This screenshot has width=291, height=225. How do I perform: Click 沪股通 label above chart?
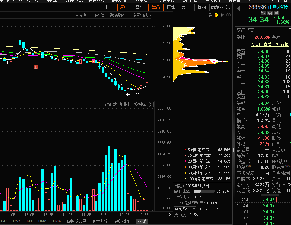tap(80, 15)
